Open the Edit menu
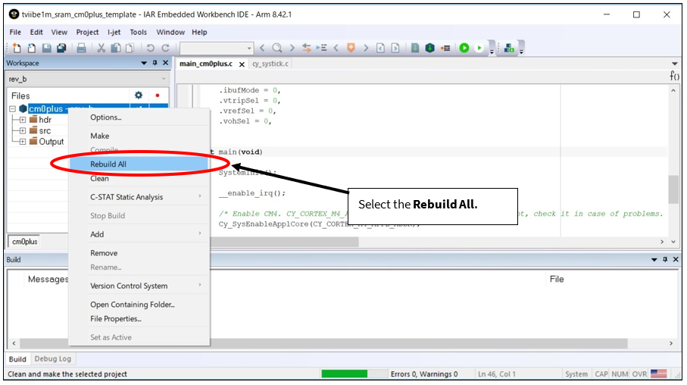The height and width of the screenshot is (385, 687). pos(36,32)
